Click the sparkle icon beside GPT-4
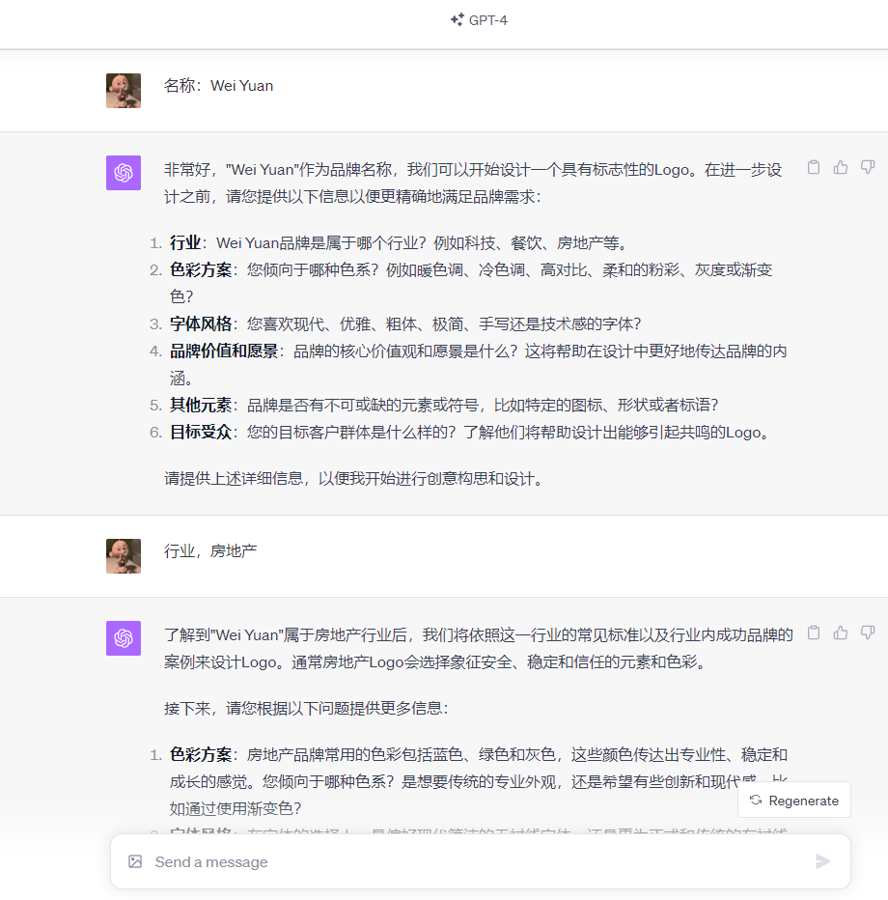This screenshot has height=900, width=888. click(458, 20)
